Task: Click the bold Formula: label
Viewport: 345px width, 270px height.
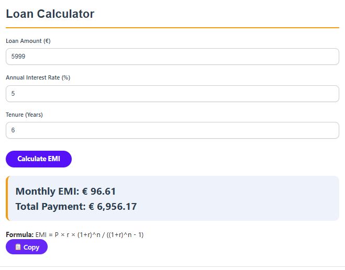Action: tap(19, 234)
